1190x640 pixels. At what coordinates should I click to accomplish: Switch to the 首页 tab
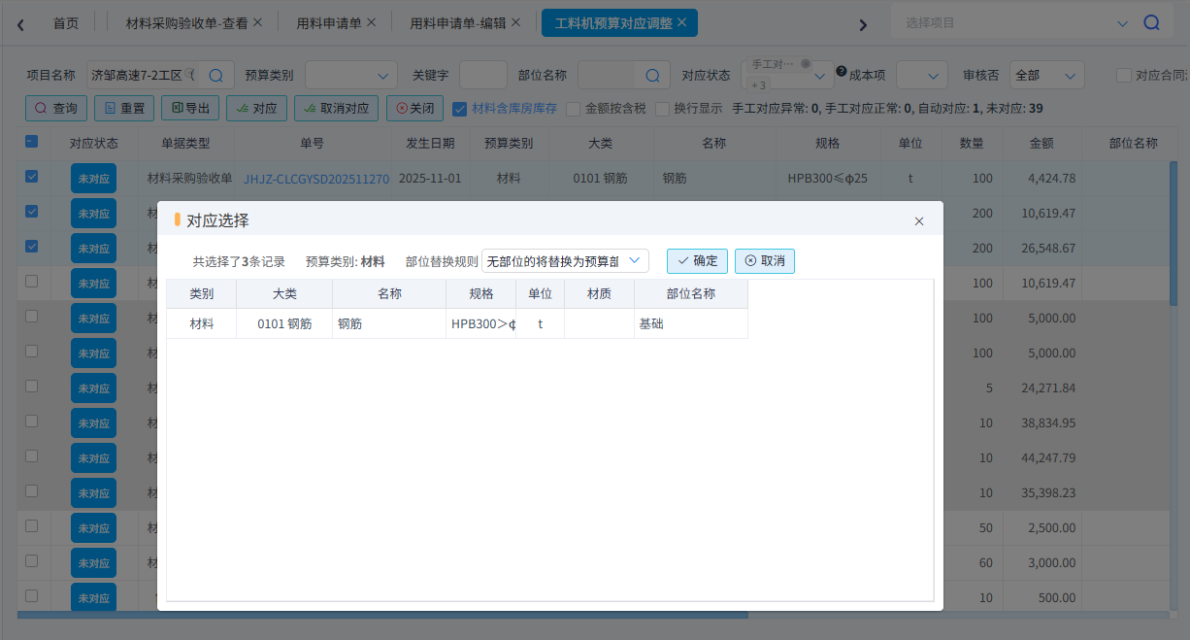click(x=66, y=22)
